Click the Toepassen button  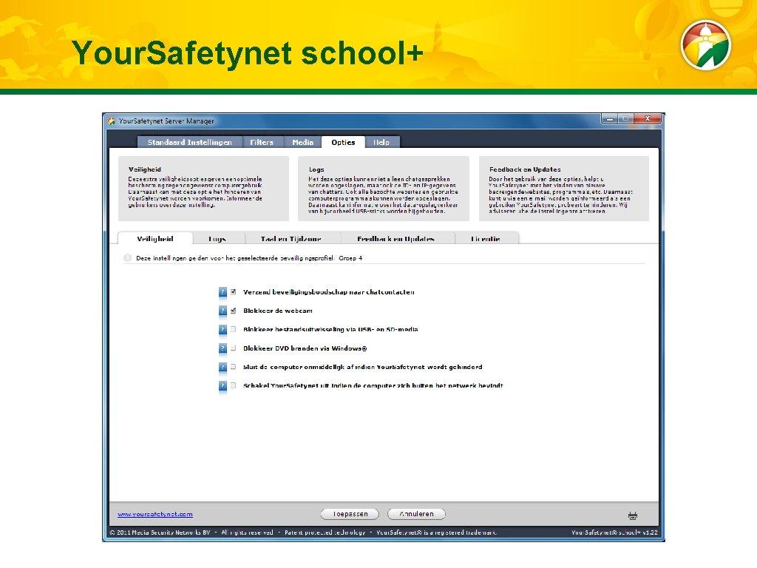point(350,514)
